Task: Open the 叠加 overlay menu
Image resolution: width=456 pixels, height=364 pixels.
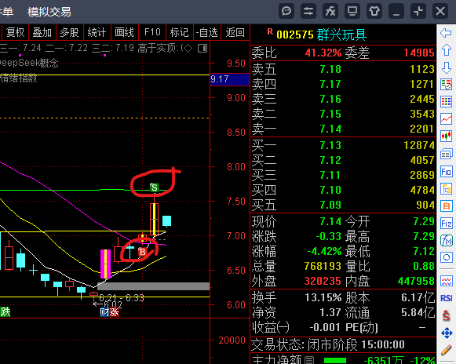Action: [x=42, y=32]
